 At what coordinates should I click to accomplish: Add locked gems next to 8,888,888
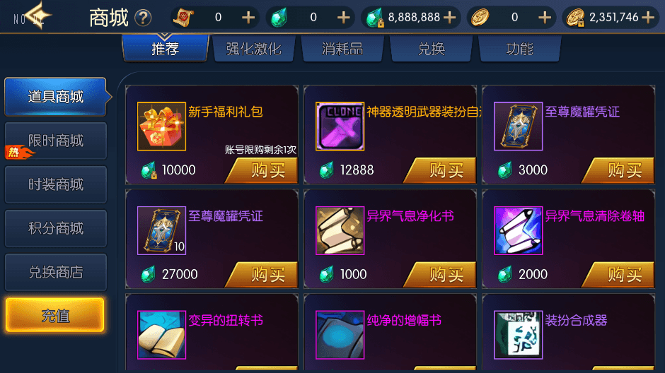(x=449, y=18)
